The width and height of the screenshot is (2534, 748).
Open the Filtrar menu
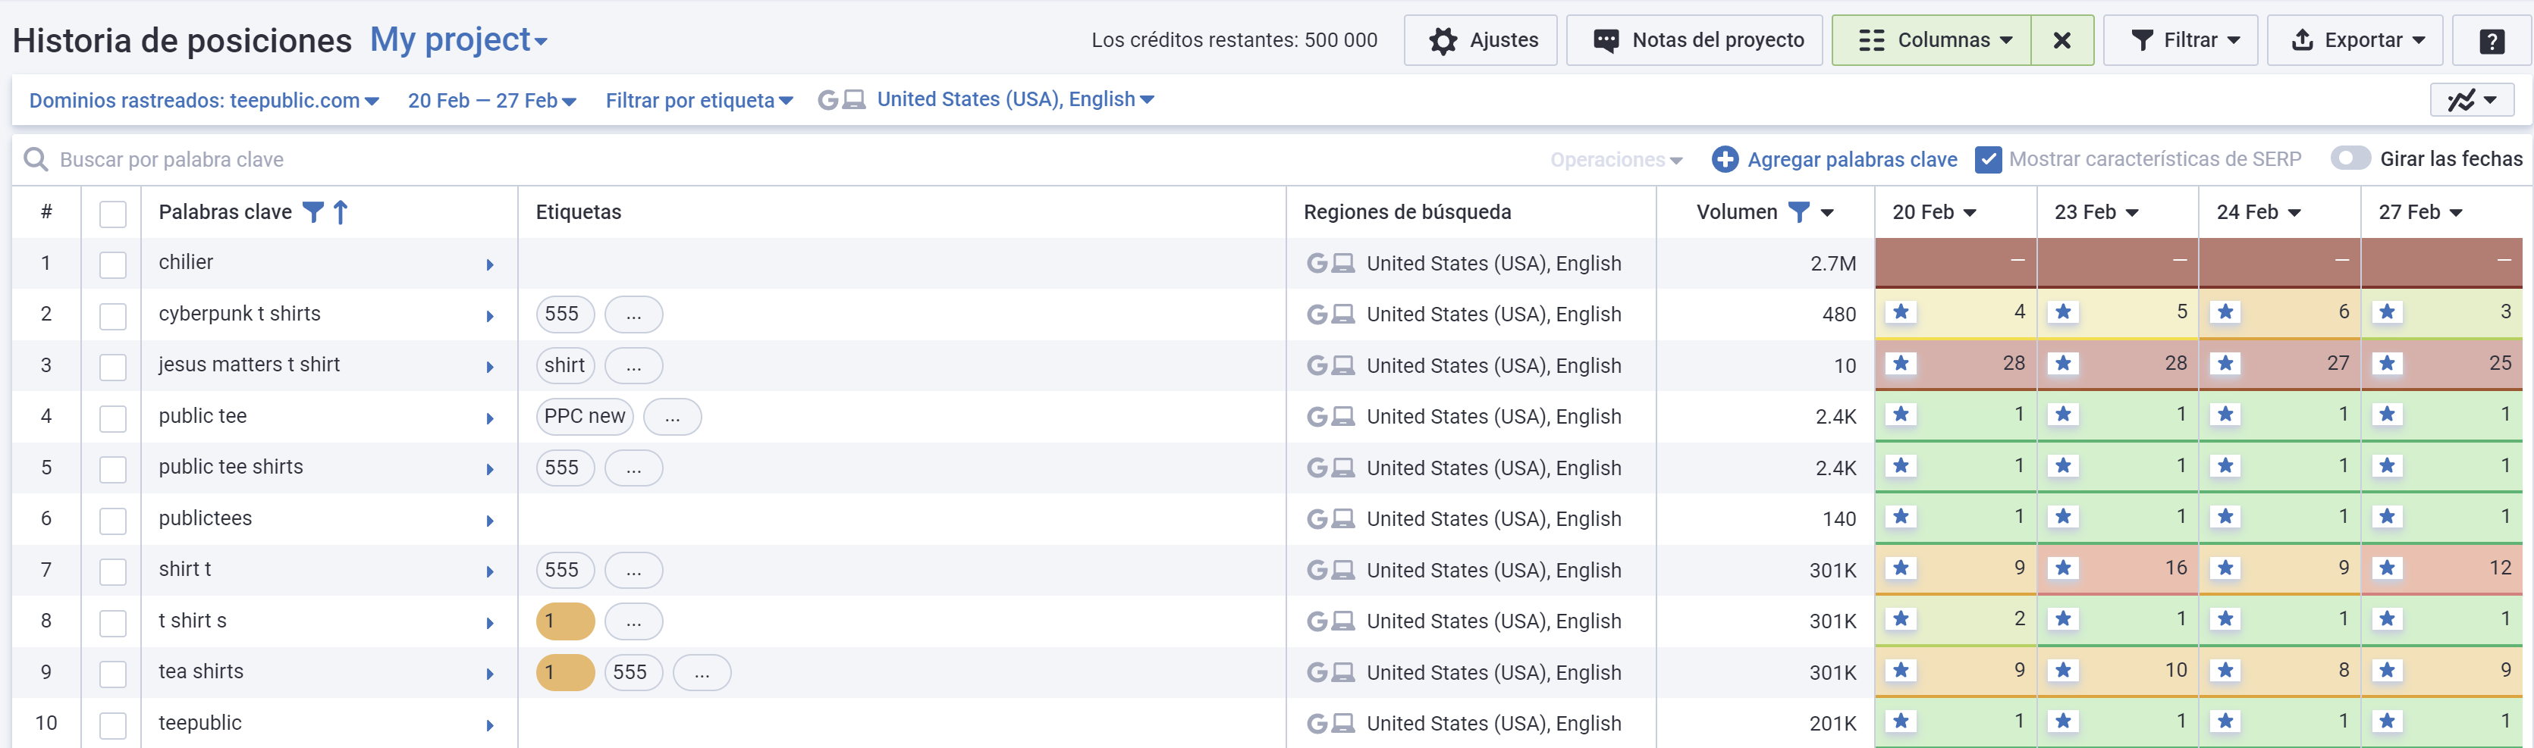tap(2180, 41)
